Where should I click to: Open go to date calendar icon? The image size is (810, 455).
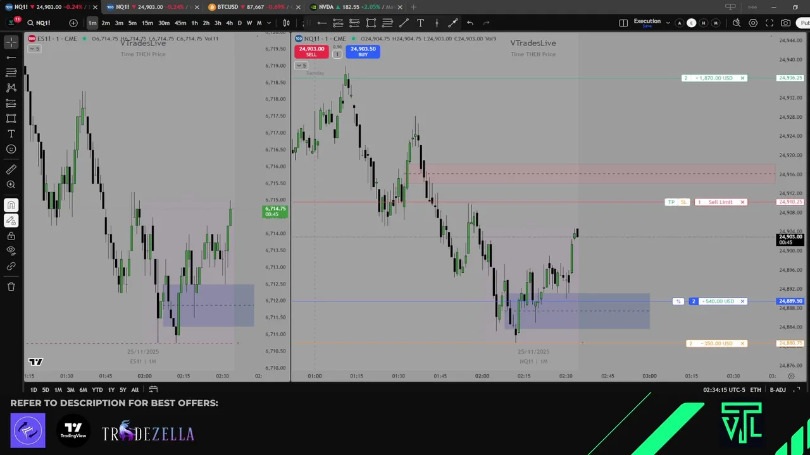click(153, 390)
